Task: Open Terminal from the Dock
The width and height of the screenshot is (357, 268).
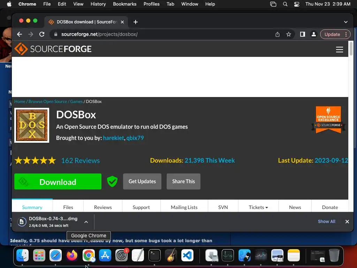Action: tap(154, 255)
